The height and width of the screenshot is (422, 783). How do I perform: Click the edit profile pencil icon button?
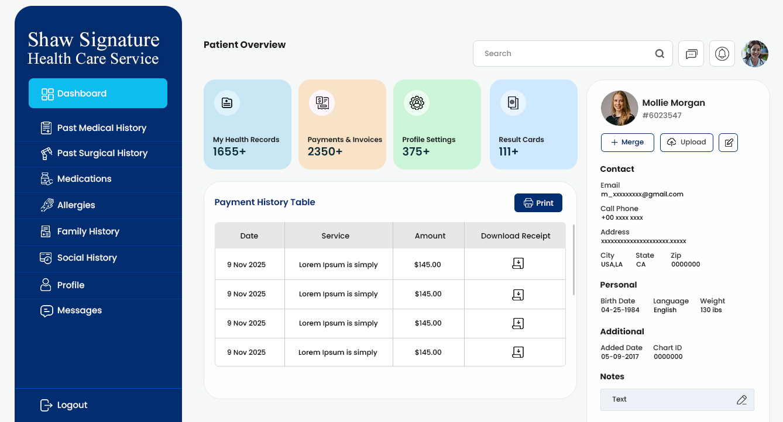tap(728, 143)
